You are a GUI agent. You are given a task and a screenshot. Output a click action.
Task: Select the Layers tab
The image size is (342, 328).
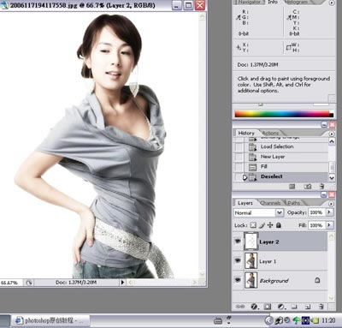coord(245,203)
